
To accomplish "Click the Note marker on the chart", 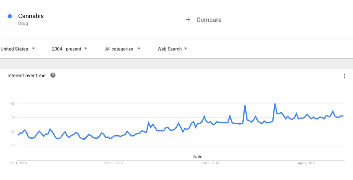I will [x=198, y=157].
